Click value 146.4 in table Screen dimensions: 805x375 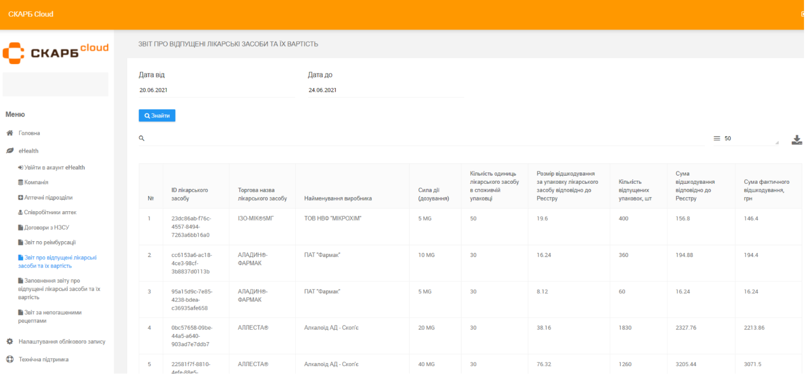click(751, 219)
